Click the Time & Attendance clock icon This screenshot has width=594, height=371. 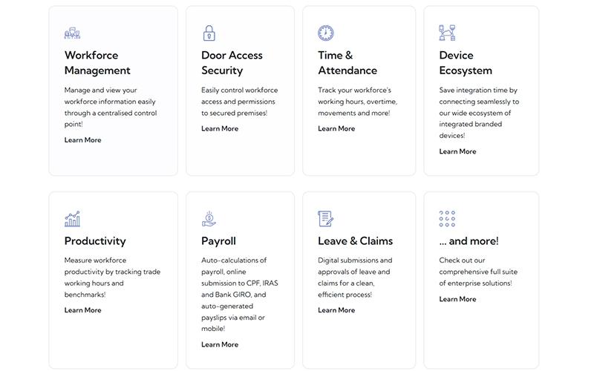tap(326, 33)
